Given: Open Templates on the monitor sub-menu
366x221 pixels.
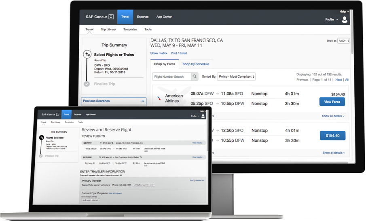Looking at the screenshot, I should 130,30.
